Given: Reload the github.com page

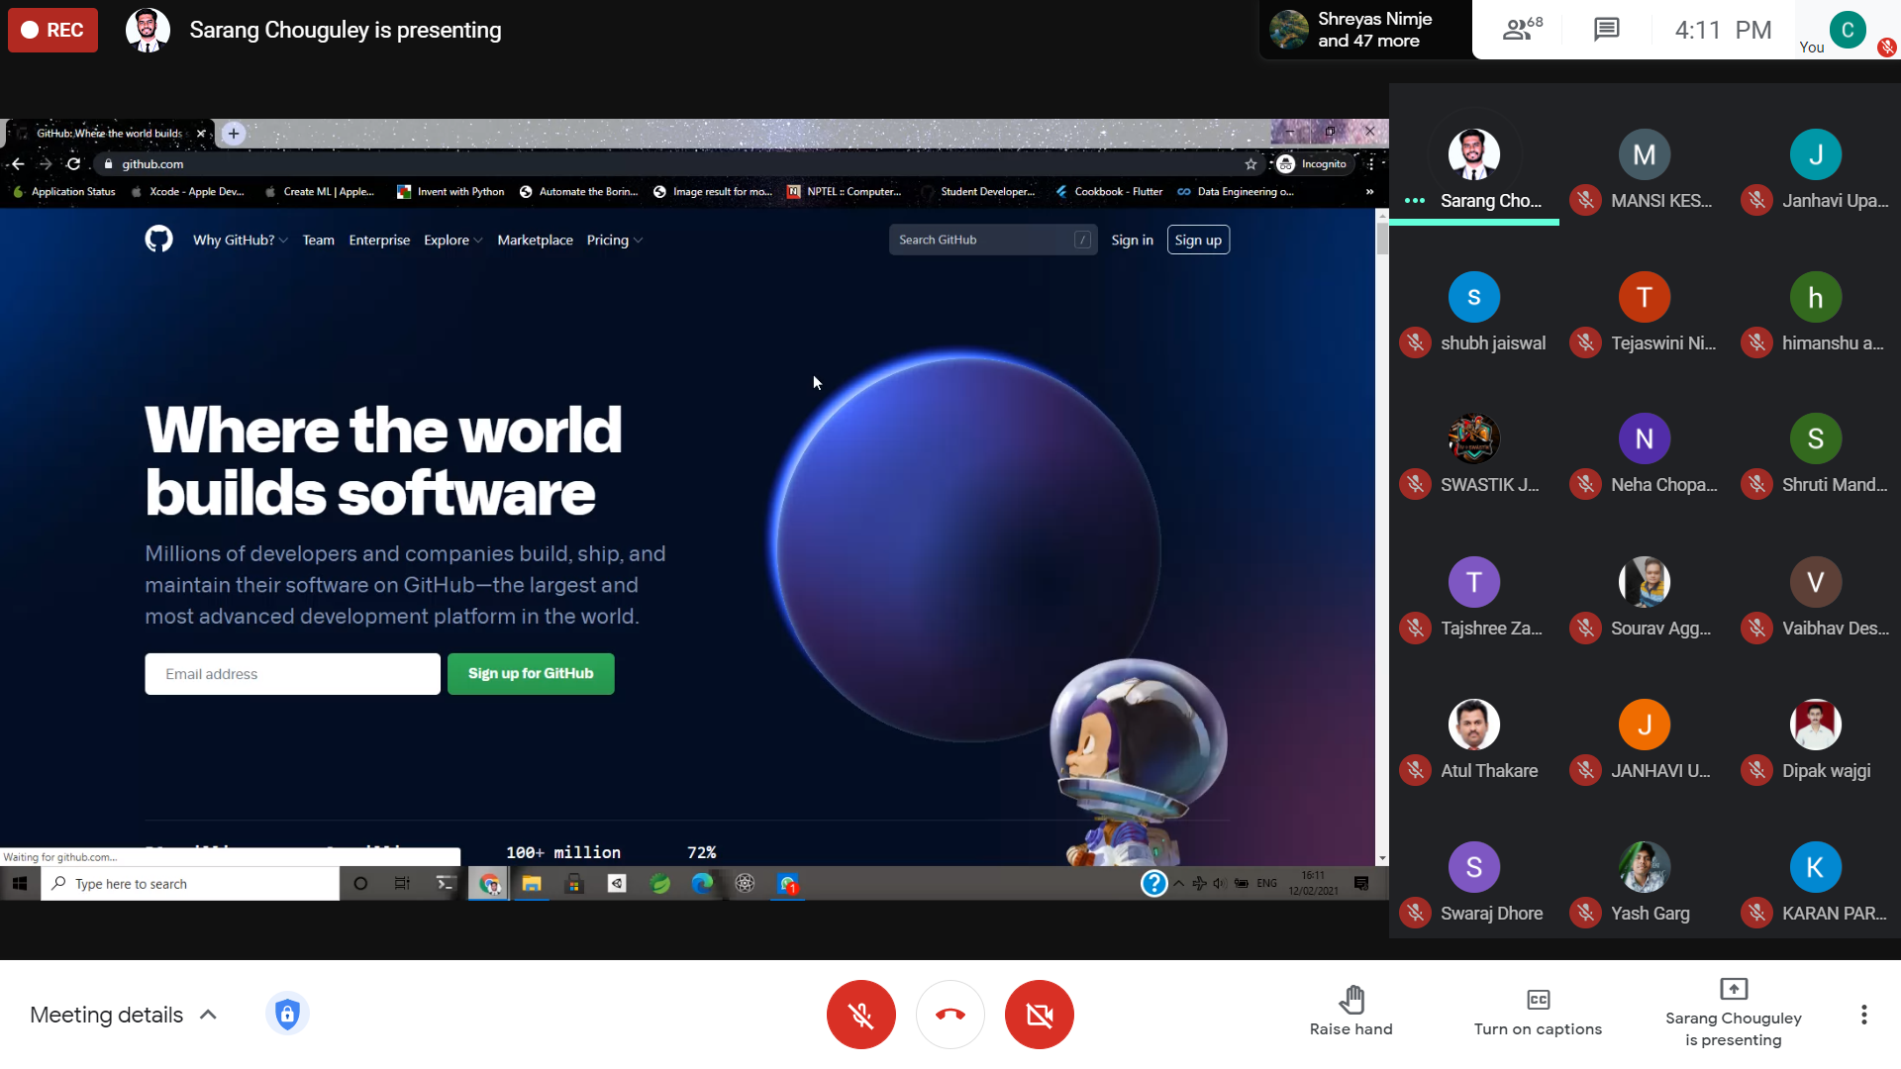Looking at the screenshot, I should (x=73, y=163).
